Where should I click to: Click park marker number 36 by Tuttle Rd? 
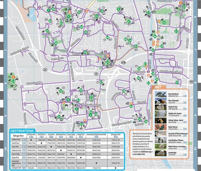pyautogui.click(x=146, y=122)
